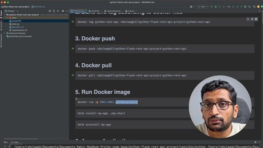Rerun main using Run panel play icon
Screen dimensions: 263x148
coord(5,146)
